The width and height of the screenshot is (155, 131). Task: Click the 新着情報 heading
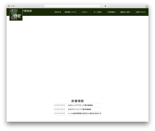tap(77, 101)
